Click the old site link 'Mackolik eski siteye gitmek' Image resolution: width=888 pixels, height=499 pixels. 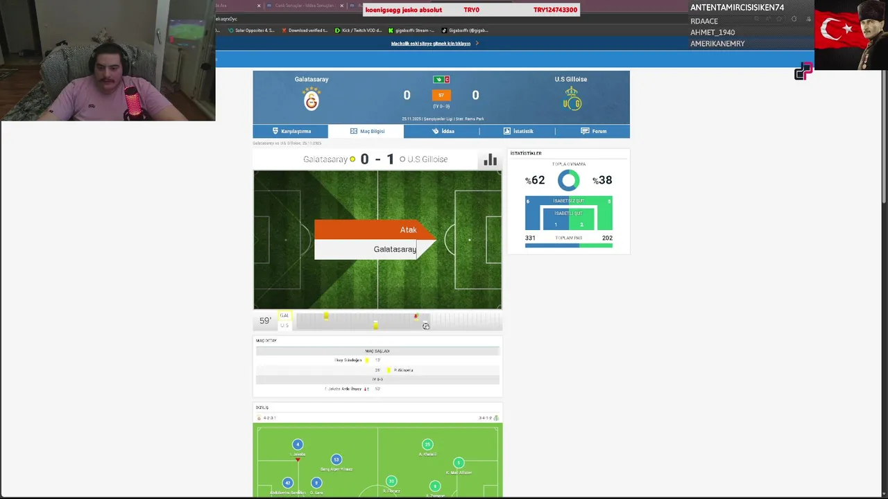(x=431, y=44)
